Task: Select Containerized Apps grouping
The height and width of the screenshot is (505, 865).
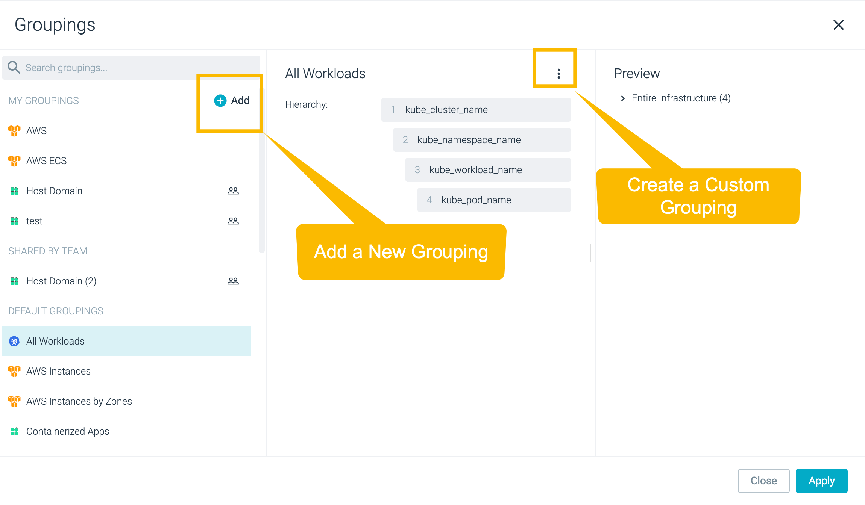Action: (126, 431)
